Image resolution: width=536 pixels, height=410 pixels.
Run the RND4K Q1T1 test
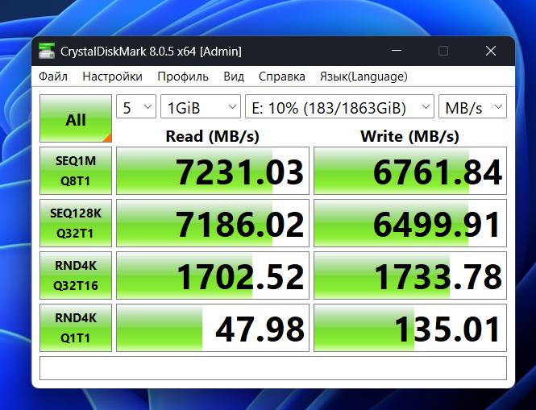click(x=76, y=328)
